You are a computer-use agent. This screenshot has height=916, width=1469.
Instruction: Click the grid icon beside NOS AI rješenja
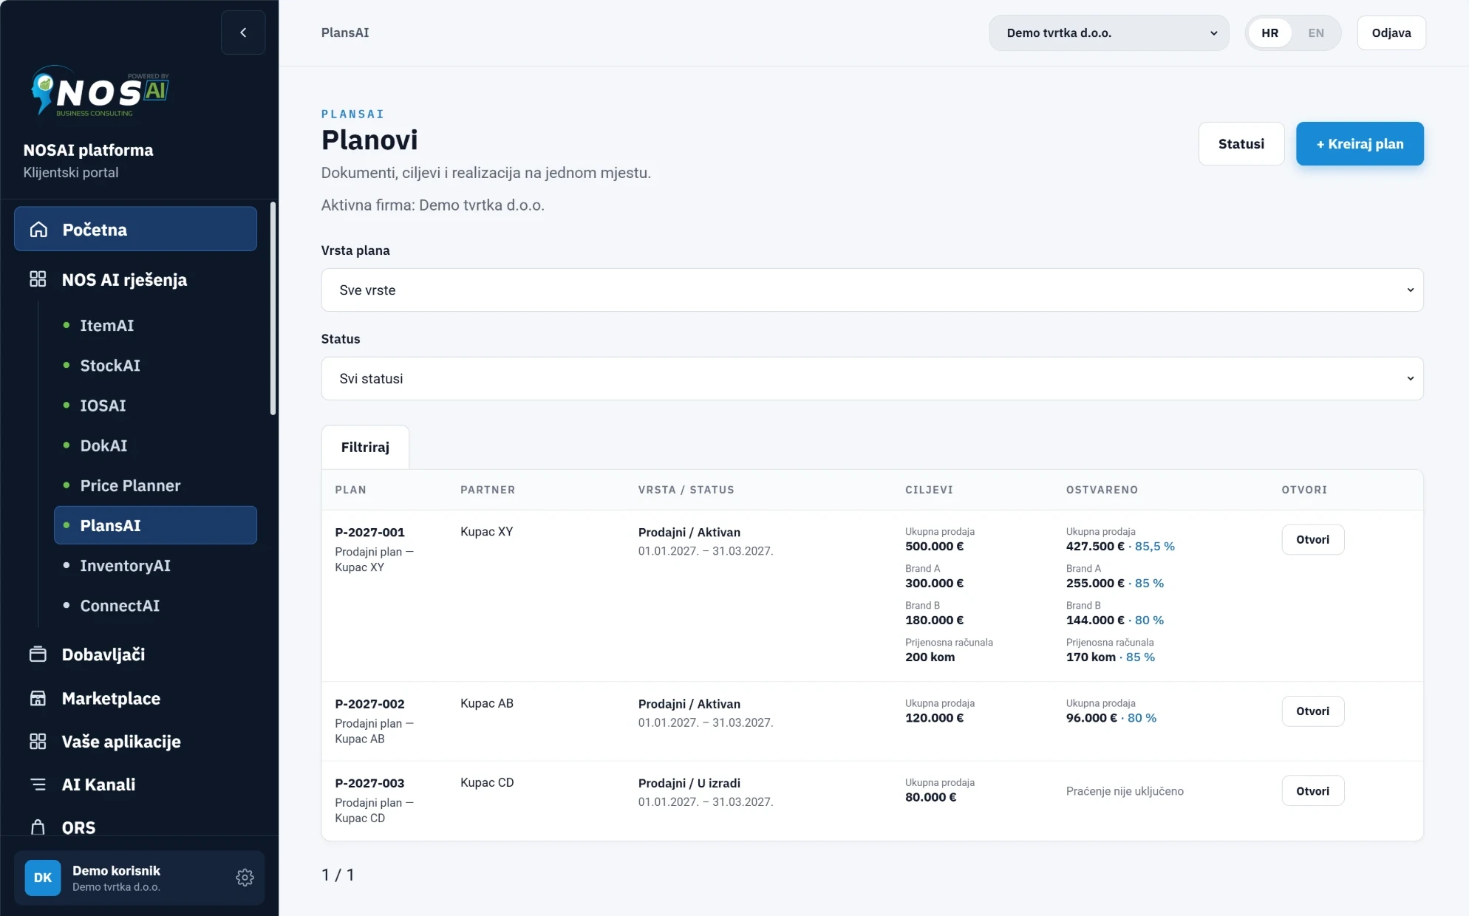pyautogui.click(x=38, y=279)
